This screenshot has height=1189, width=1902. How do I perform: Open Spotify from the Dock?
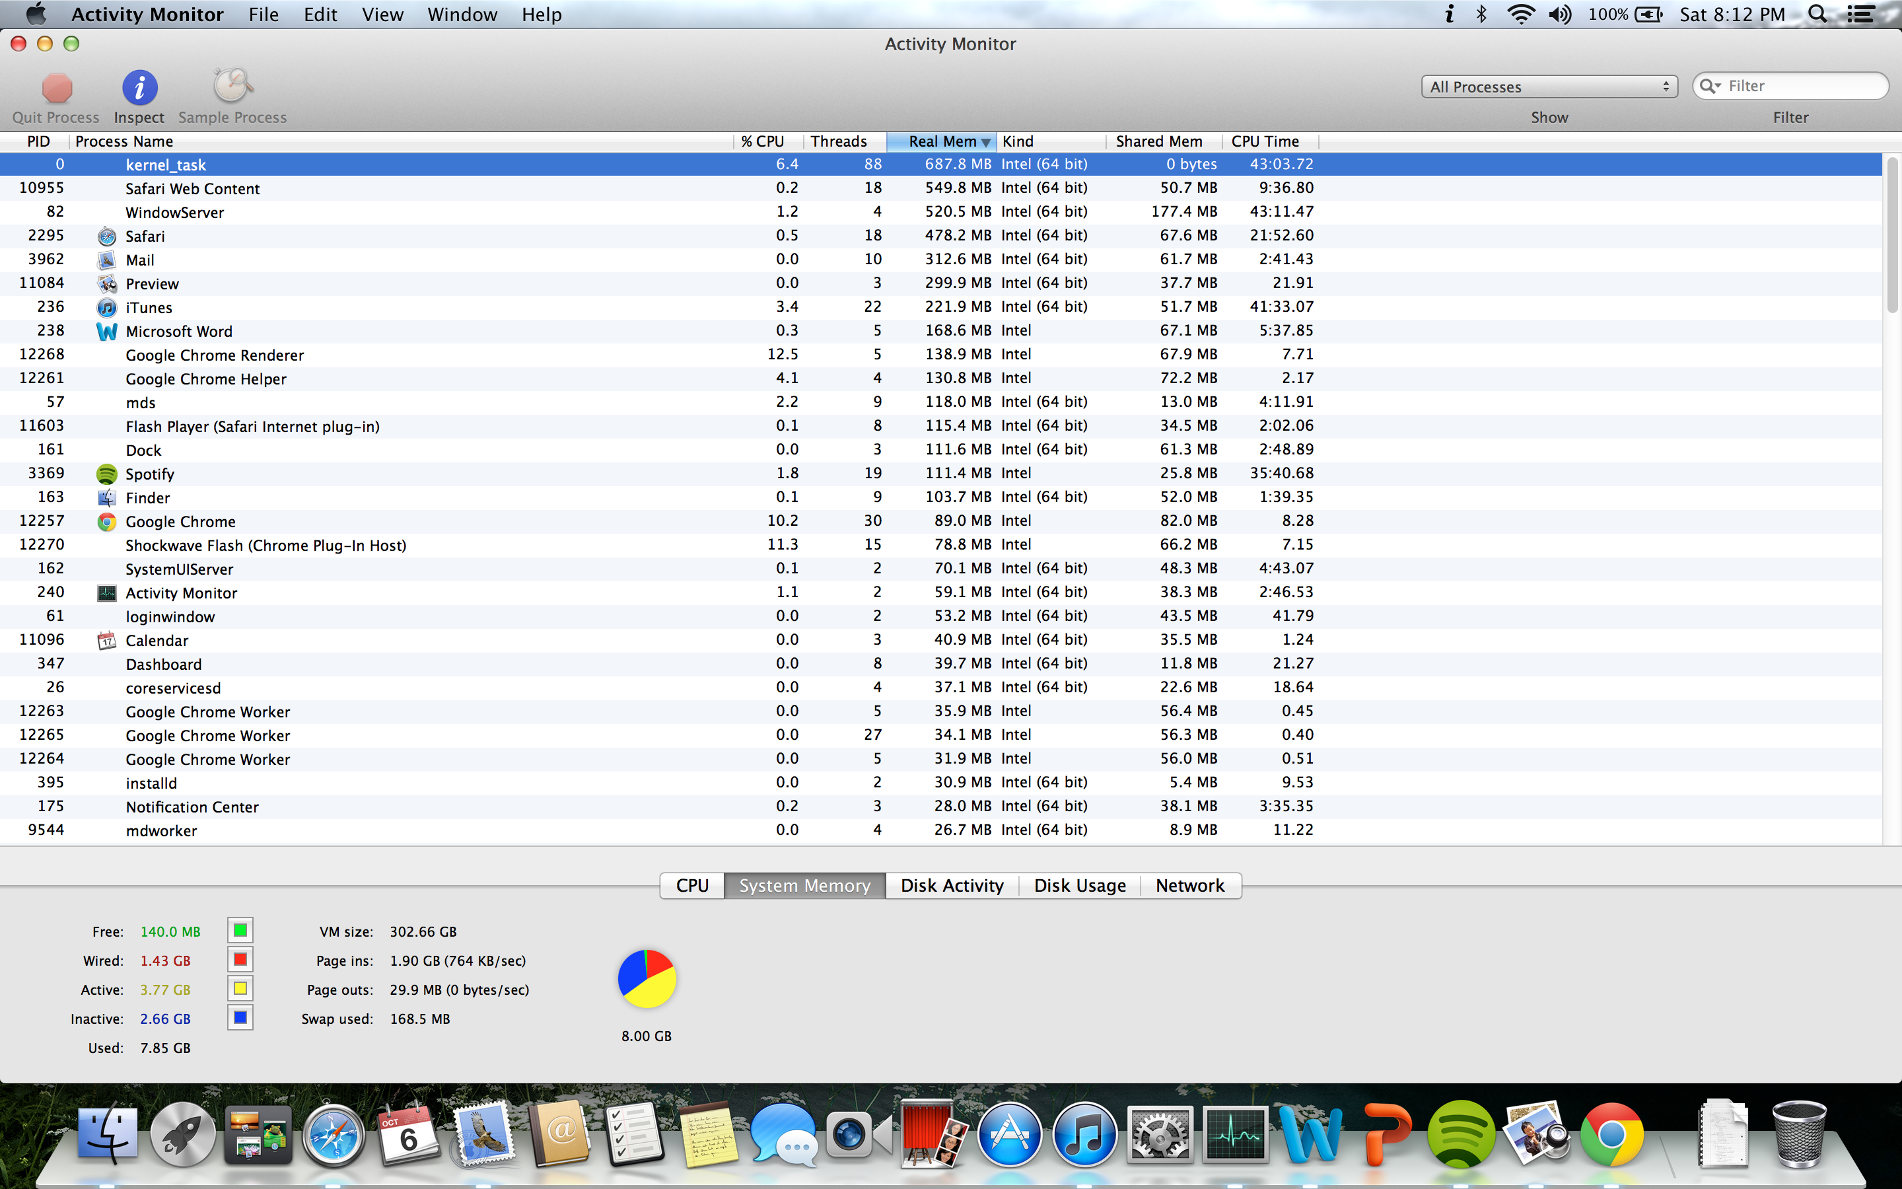pos(1461,1134)
